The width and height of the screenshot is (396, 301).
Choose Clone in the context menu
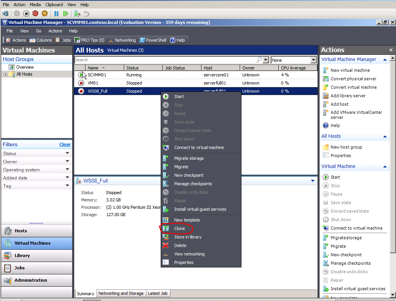(201, 228)
